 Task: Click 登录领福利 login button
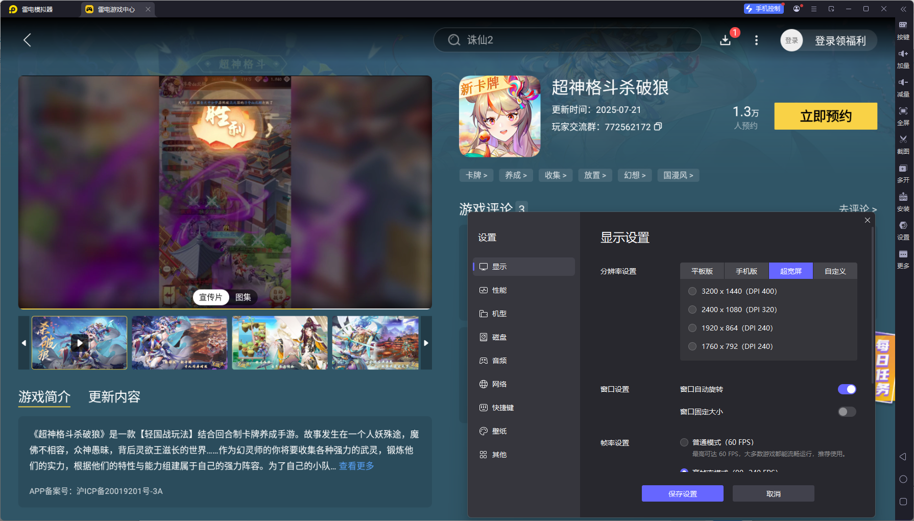(840, 41)
